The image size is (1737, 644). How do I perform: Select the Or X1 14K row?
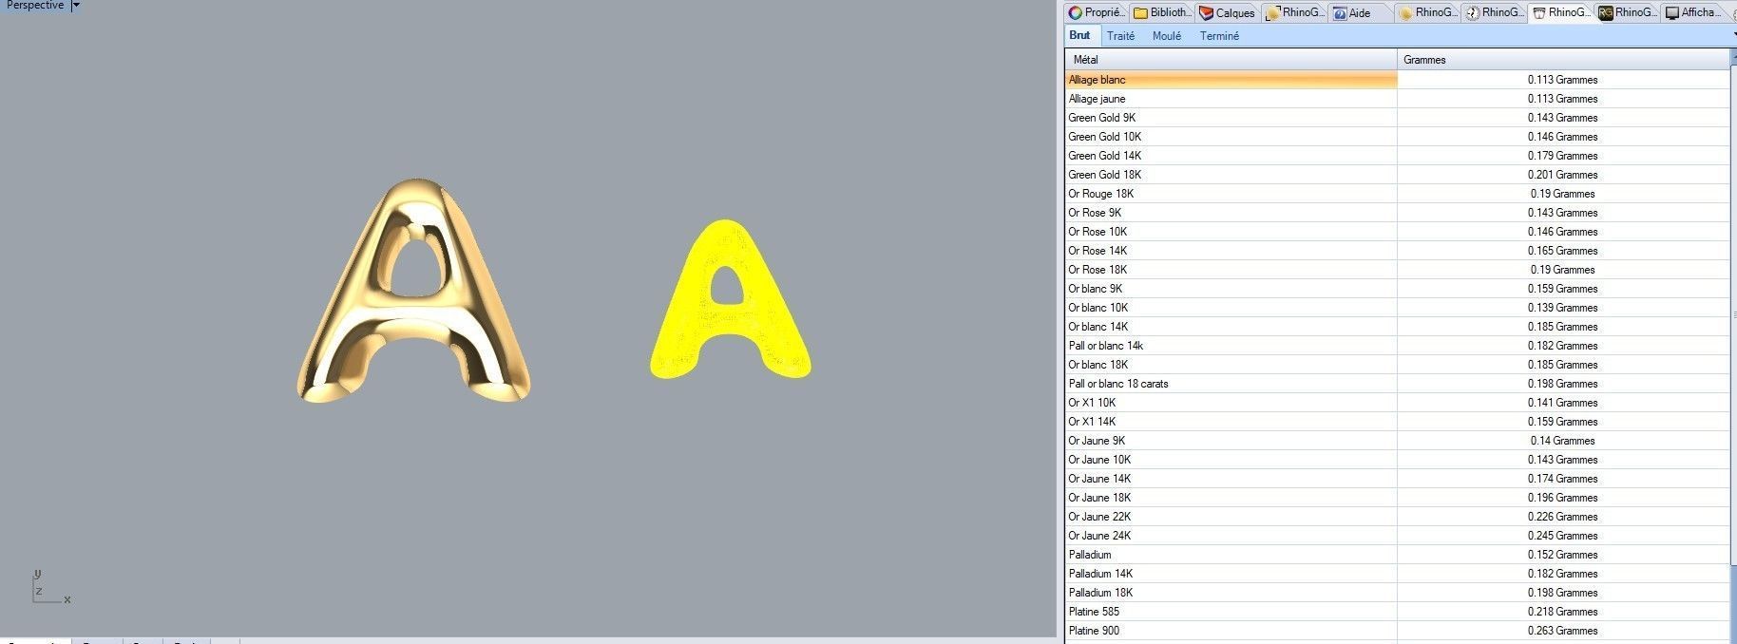point(1397,422)
